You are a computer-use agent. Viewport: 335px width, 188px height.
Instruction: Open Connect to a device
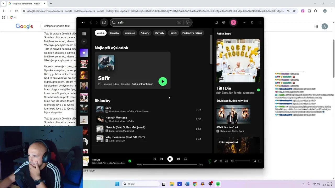(226, 161)
